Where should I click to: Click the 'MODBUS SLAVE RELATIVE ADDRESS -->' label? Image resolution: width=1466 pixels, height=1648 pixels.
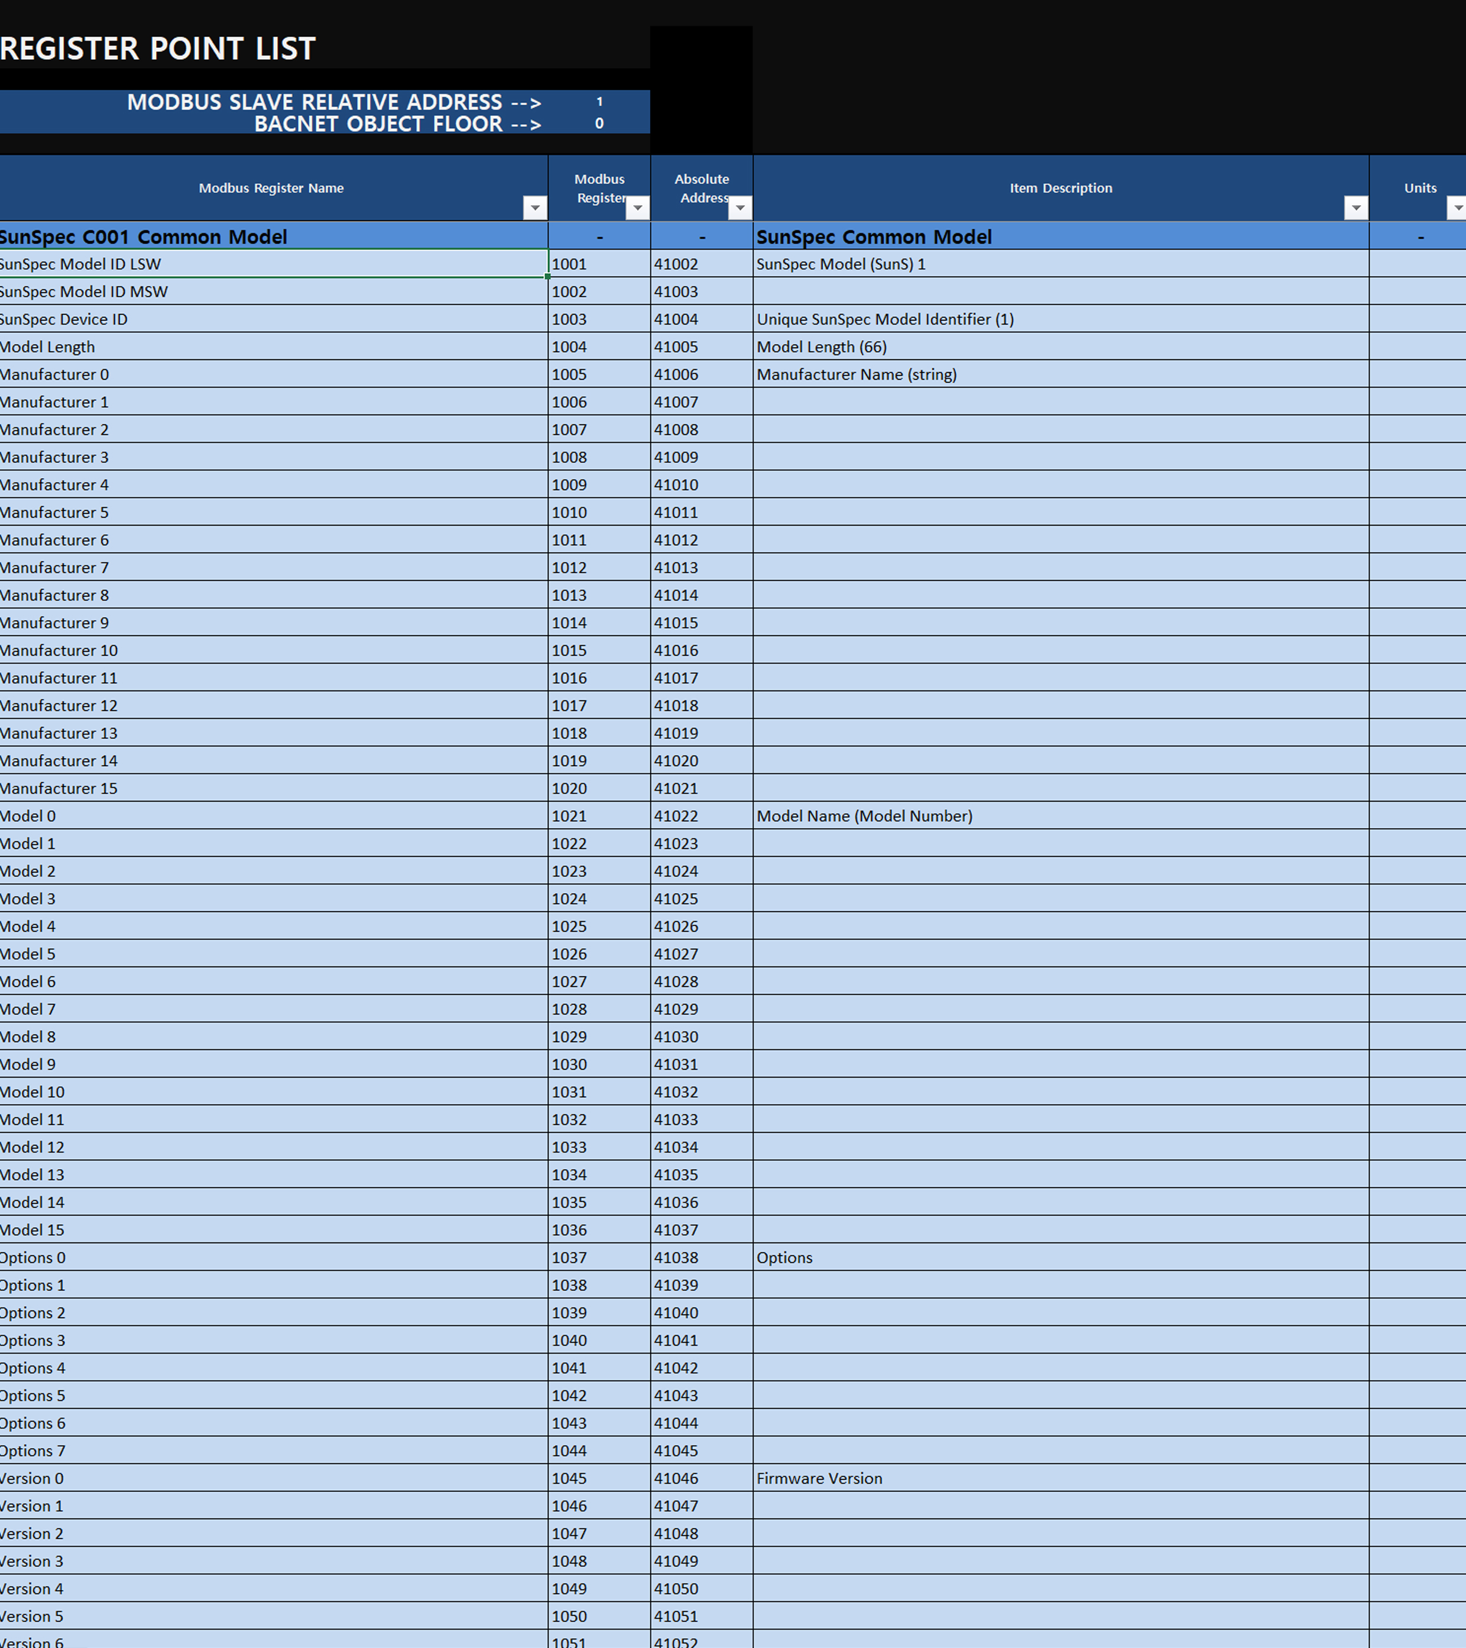coord(334,102)
